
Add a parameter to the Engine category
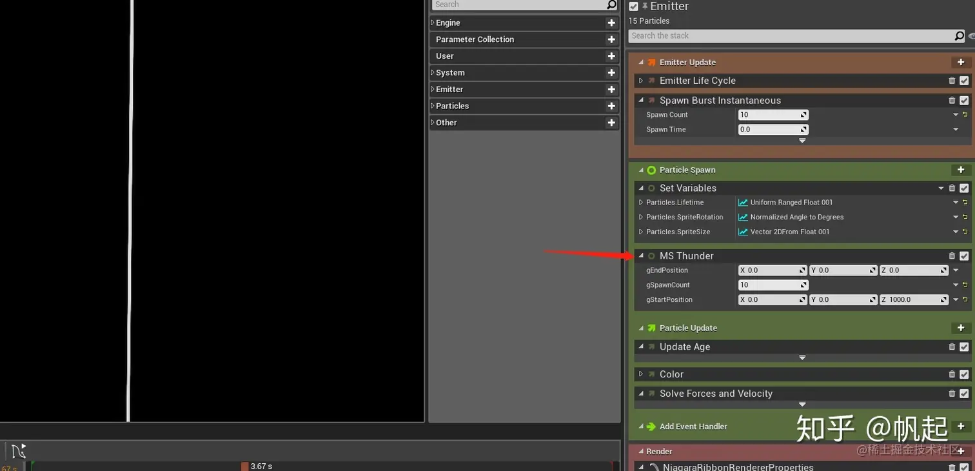(611, 23)
